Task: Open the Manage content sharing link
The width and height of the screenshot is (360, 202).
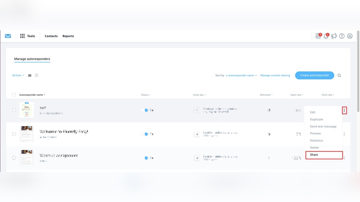Action: (275, 75)
